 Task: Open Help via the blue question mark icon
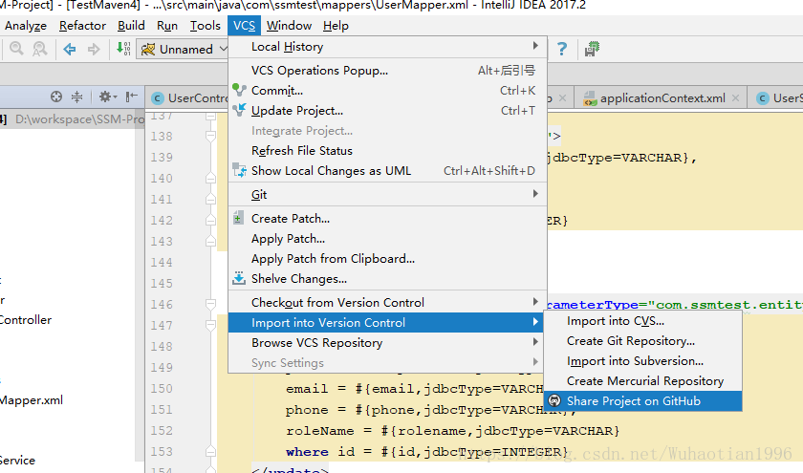pyautogui.click(x=562, y=49)
